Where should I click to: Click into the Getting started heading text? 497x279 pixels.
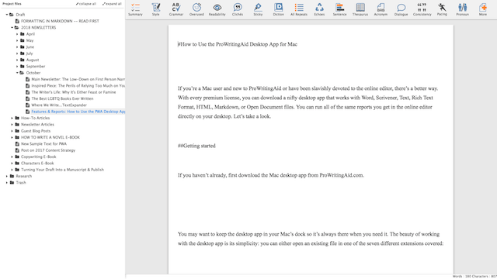196,146
